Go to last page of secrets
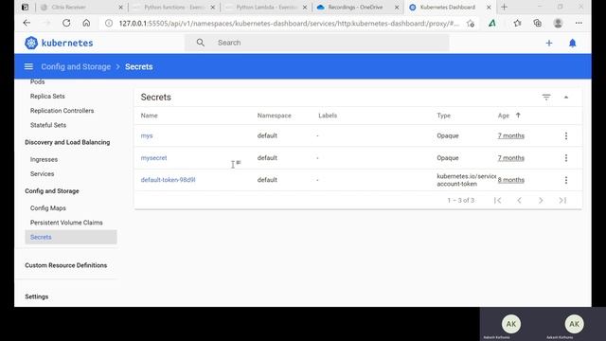The width and height of the screenshot is (606, 341). (562, 200)
